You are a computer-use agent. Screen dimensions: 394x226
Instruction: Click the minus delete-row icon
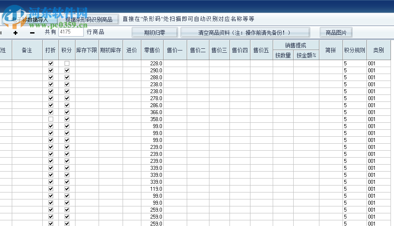pos(32,33)
